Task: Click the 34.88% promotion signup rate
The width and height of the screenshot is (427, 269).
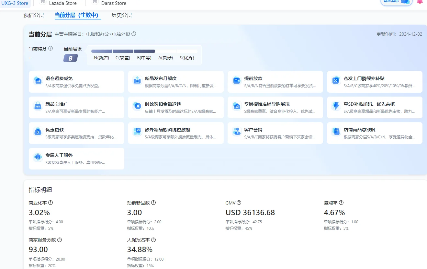Action: point(140,250)
